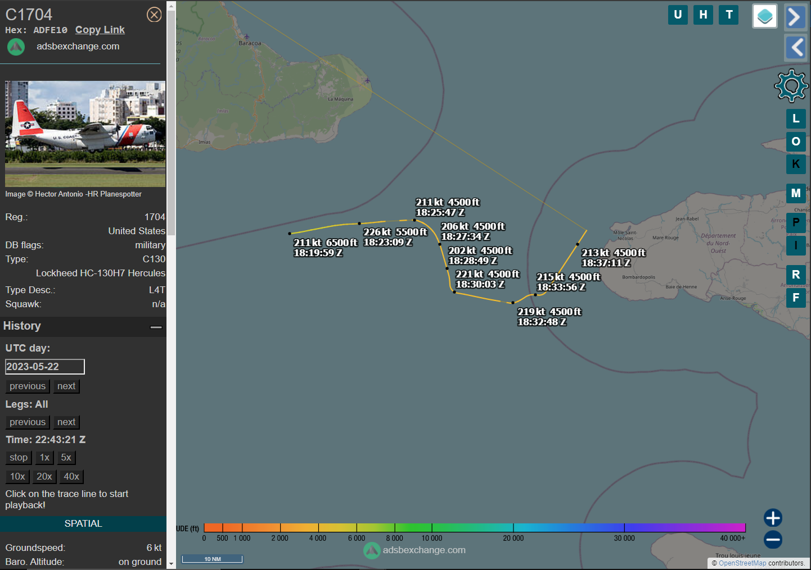The width and height of the screenshot is (811, 570).
Task: Click the aircraft icon near Baracoa
Action: coord(246,37)
